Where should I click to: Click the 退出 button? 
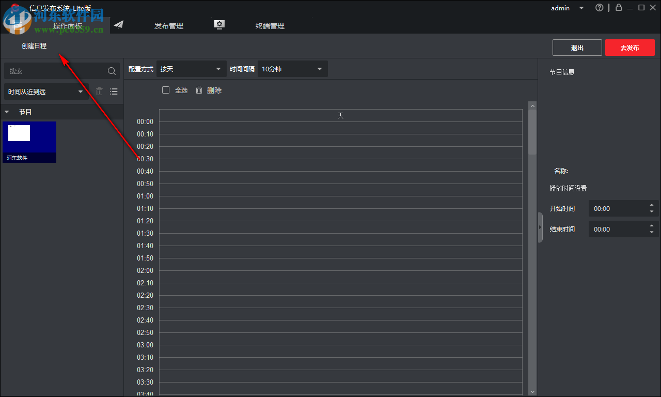577,47
